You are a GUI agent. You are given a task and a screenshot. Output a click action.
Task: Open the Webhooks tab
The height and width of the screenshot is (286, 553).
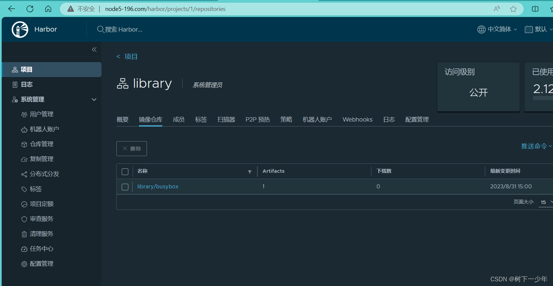pos(357,120)
